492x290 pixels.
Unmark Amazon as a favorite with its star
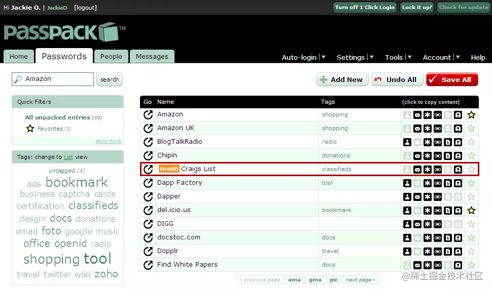click(x=471, y=115)
